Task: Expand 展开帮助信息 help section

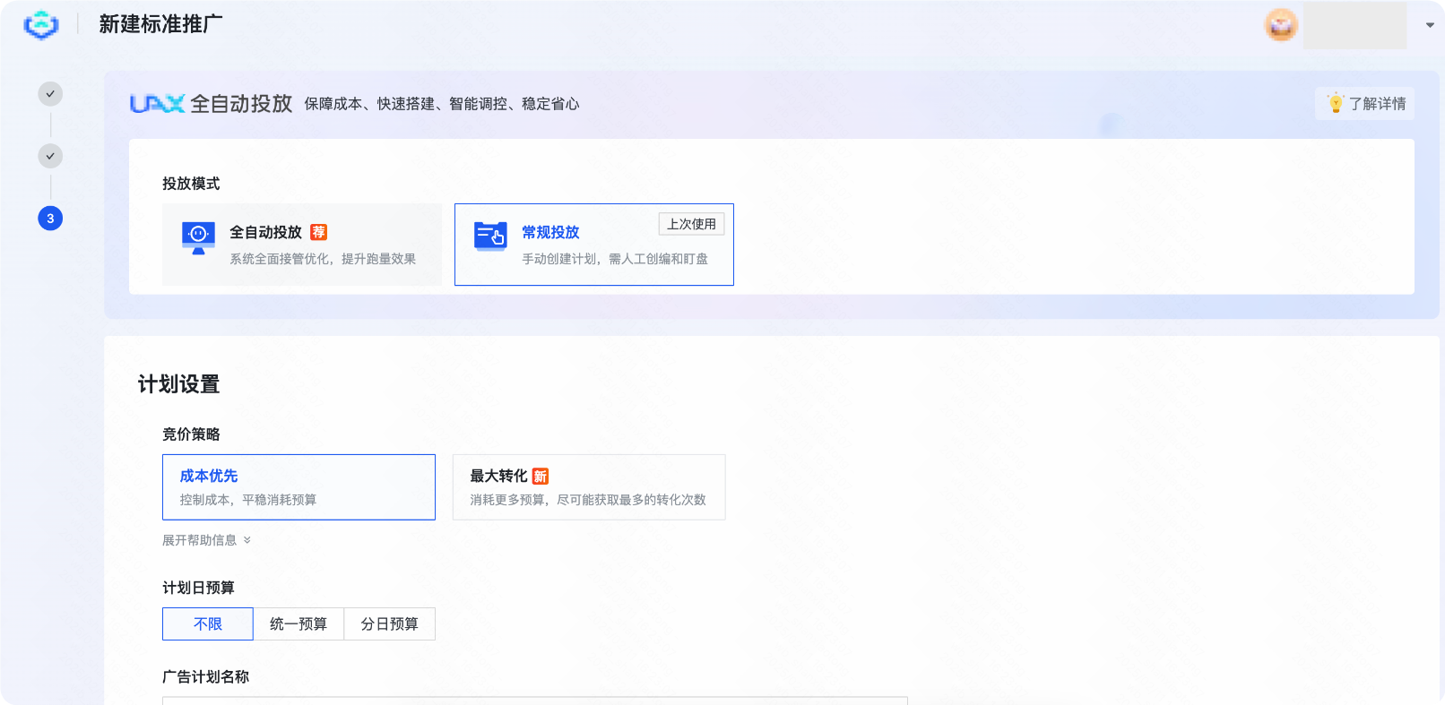Action: click(206, 540)
